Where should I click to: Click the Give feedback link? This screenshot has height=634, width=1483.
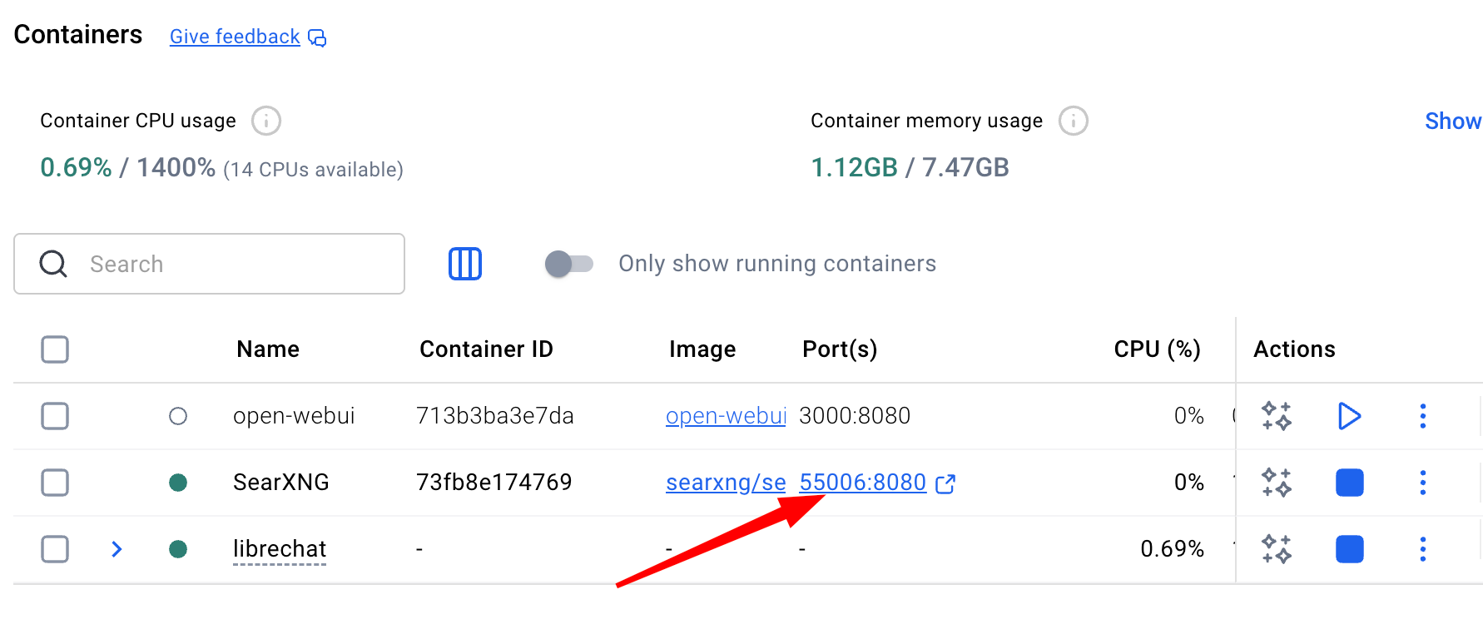(x=235, y=37)
